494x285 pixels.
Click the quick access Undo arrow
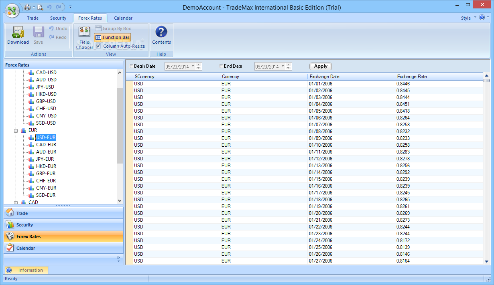49,7
